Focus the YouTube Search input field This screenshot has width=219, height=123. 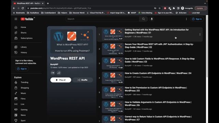(x=102, y=19)
